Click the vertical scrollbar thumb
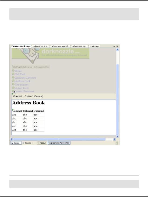 coord(117,100)
